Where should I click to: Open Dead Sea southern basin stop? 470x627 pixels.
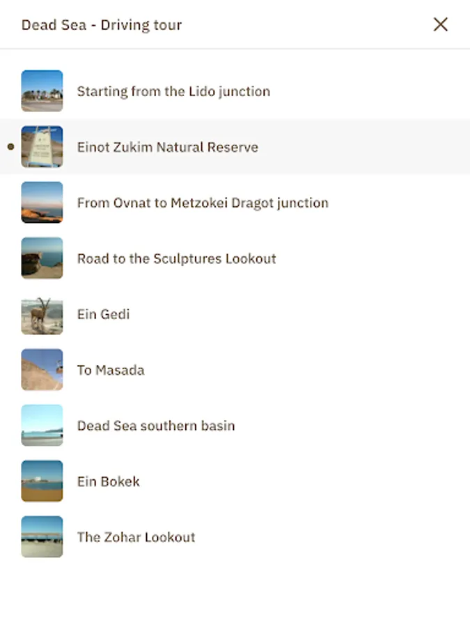tap(235, 425)
